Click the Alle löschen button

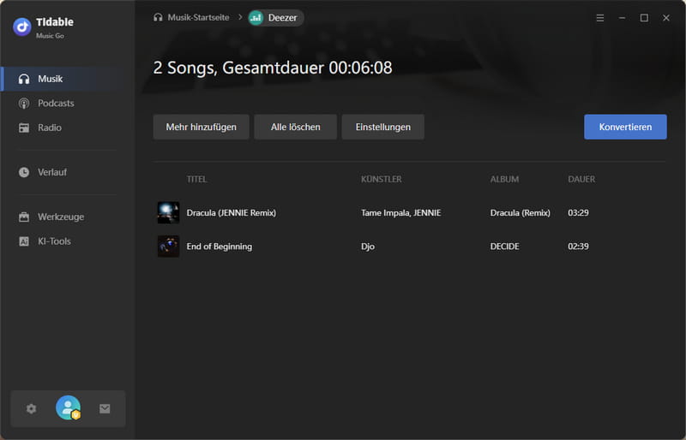[x=295, y=128]
